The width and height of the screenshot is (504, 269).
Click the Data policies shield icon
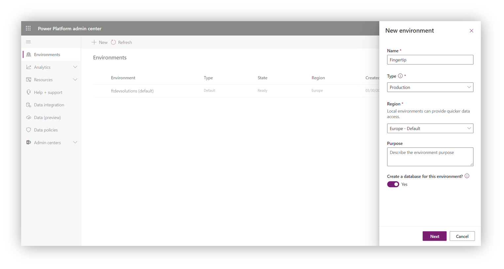coord(29,130)
